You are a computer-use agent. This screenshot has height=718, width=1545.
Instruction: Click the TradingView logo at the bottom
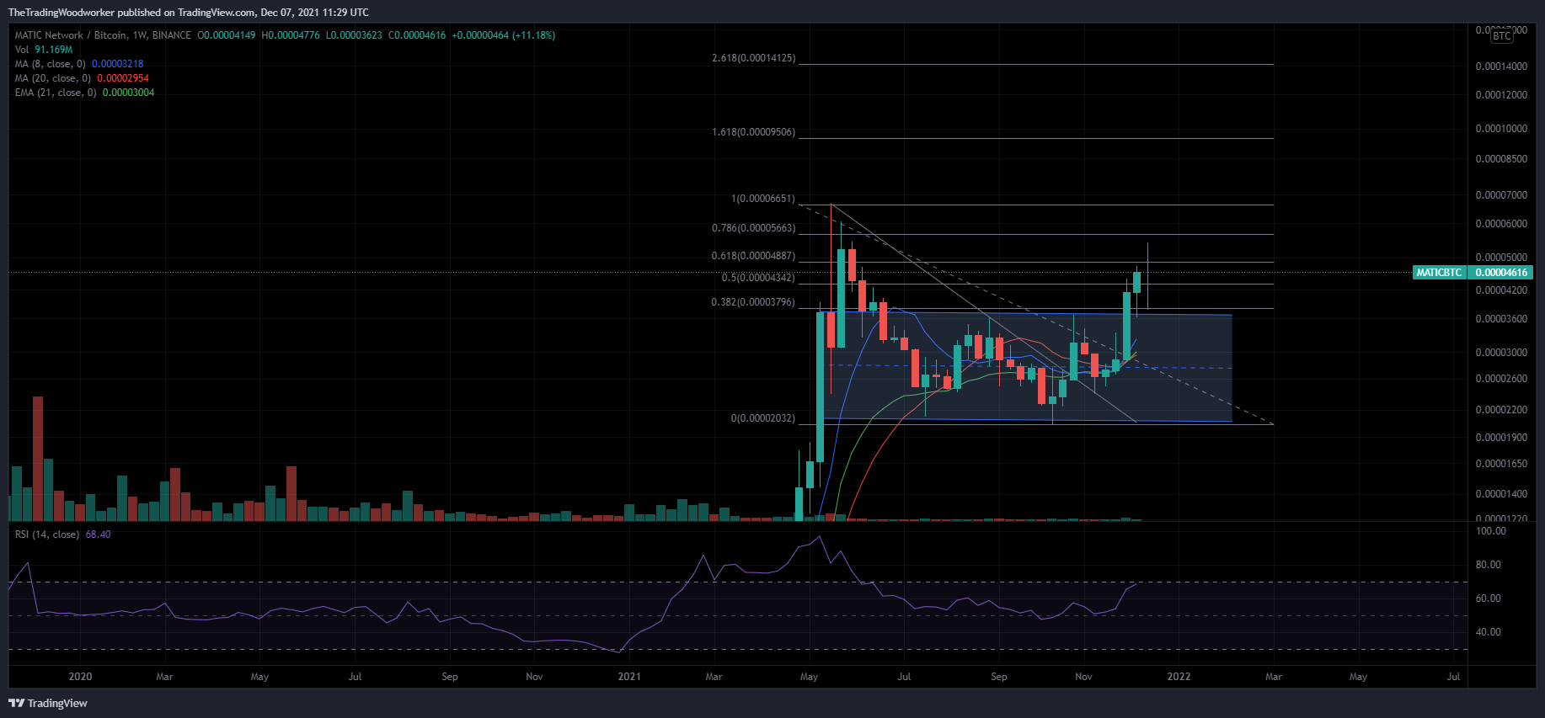click(48, 703)
